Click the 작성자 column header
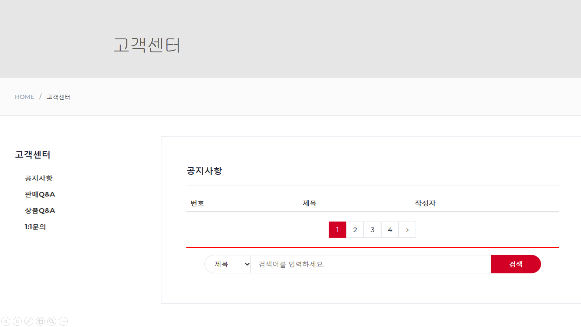 pyautogui.click(x=425, y=203)
